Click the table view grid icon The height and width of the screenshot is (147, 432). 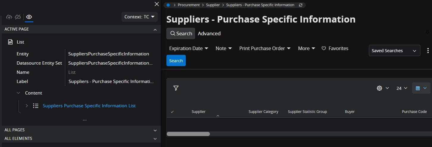[x=418, y=88]
